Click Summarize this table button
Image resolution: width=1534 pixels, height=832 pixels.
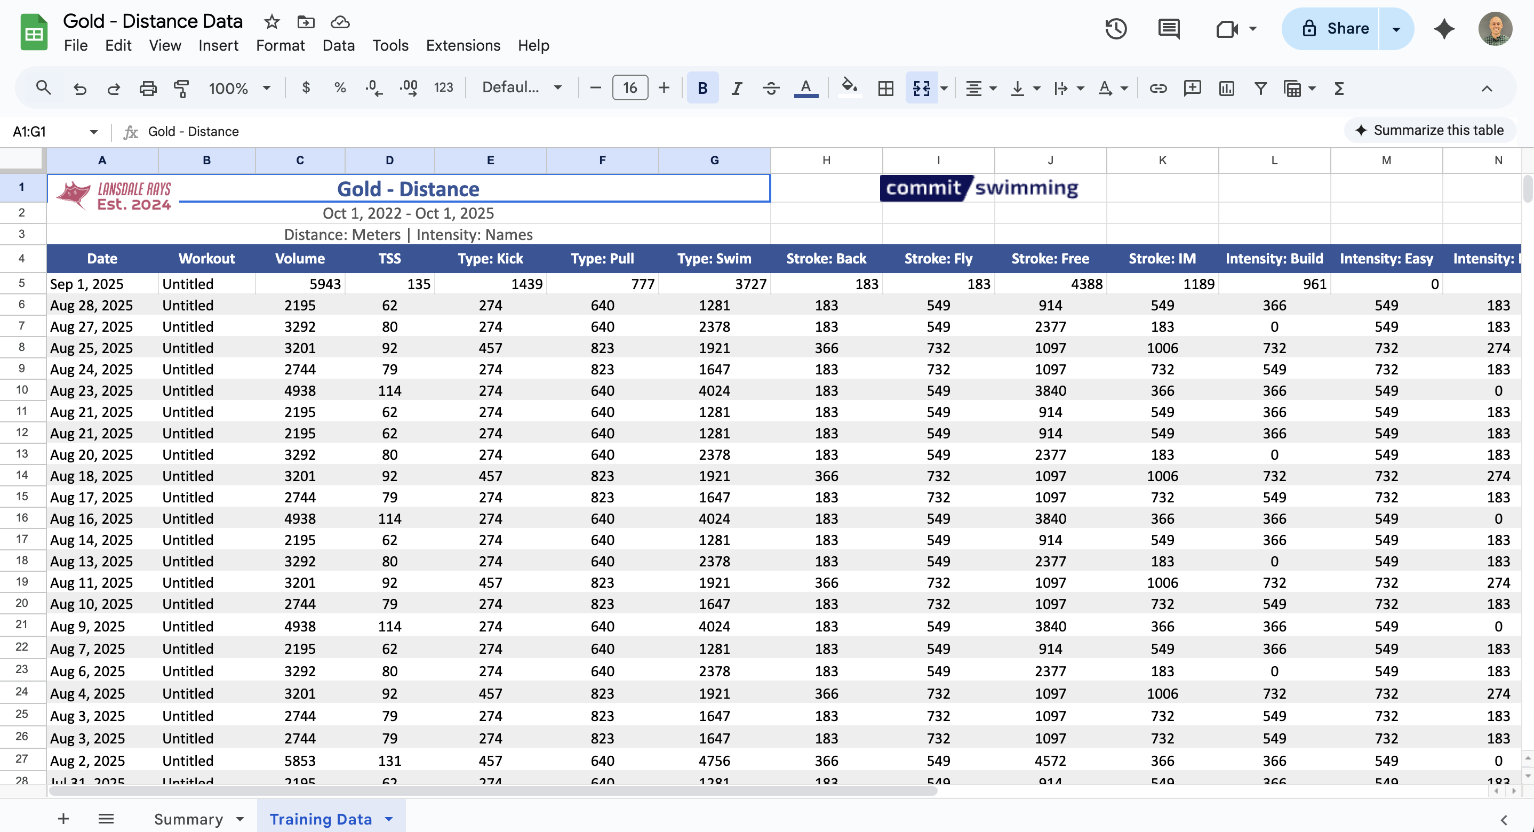click(1430, 130)
